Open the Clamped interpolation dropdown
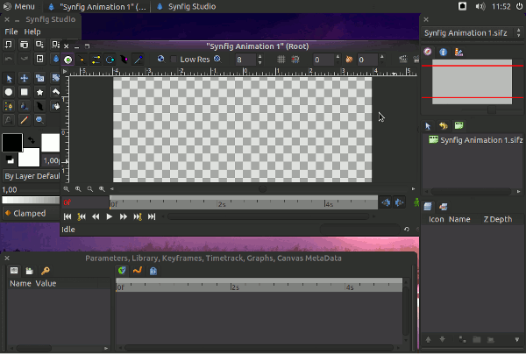526x354 pixels. [x=30, y=213]
